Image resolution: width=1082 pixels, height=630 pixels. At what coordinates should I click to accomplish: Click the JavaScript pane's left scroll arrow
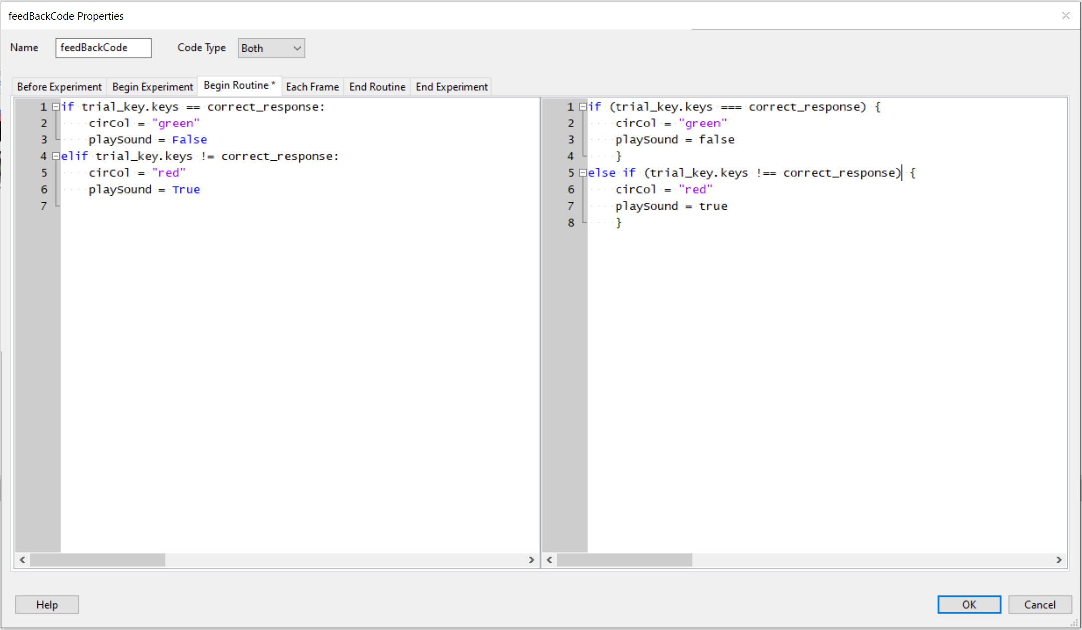pyautogui.click(x=549, y=560)
